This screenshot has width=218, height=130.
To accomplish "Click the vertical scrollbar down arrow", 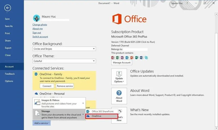I will point(216,128).
